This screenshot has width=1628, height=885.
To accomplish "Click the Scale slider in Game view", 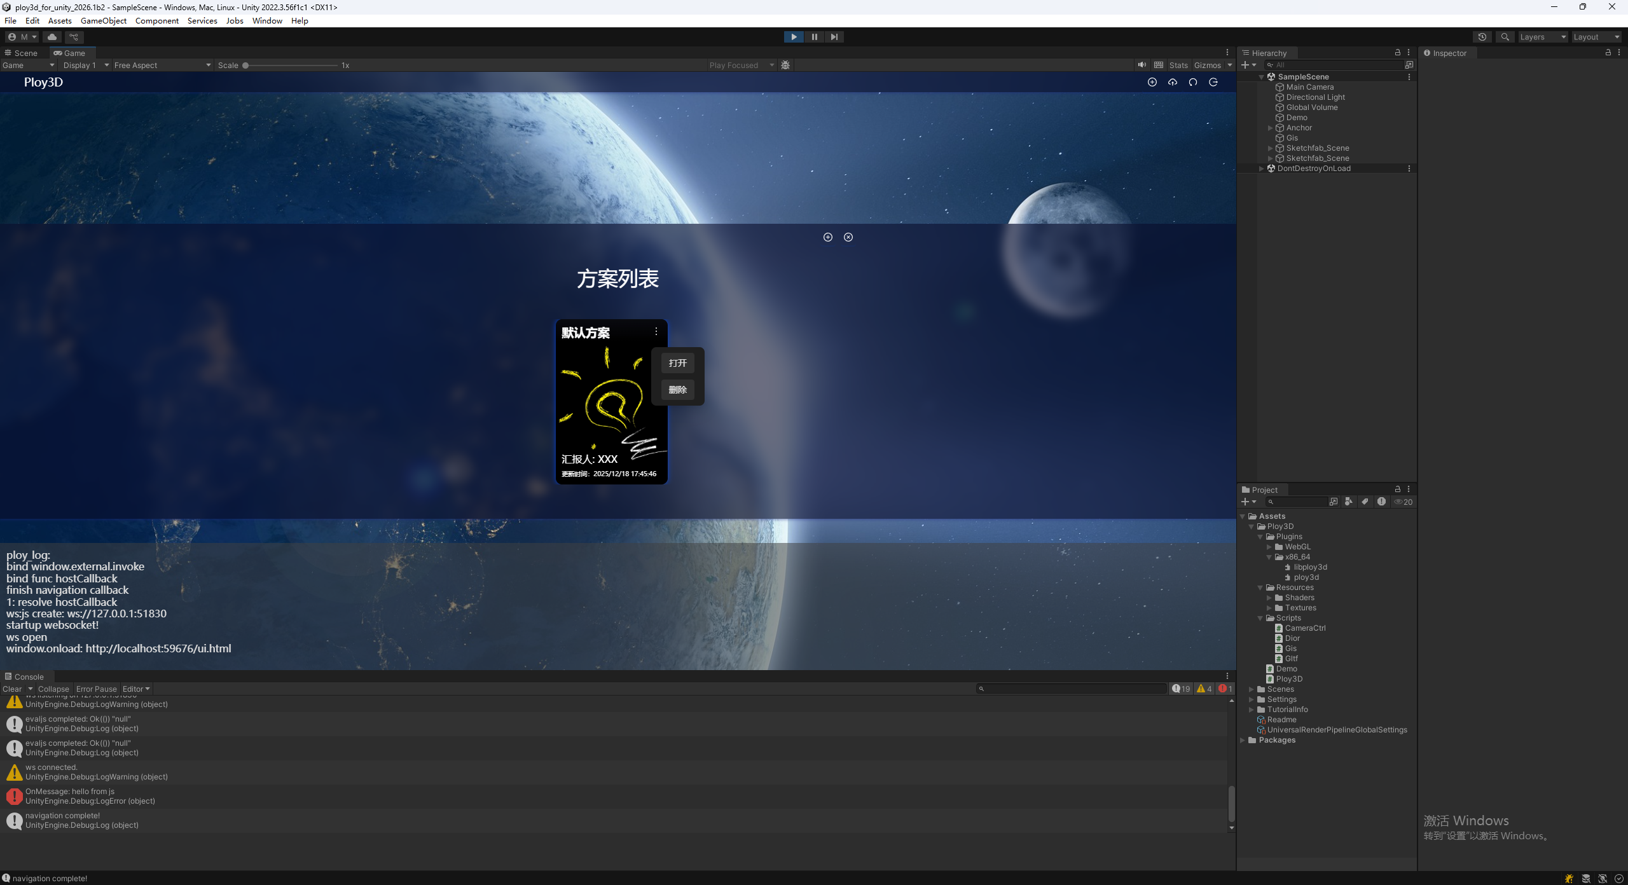I will 291,65.
